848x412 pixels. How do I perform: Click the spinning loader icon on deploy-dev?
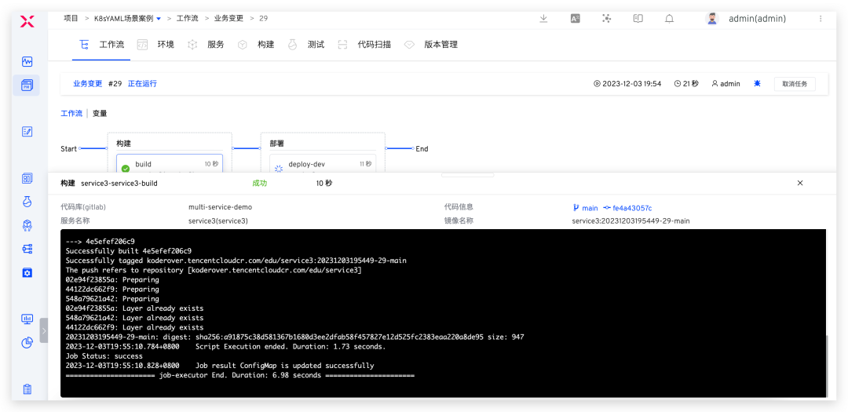point(279,168)
